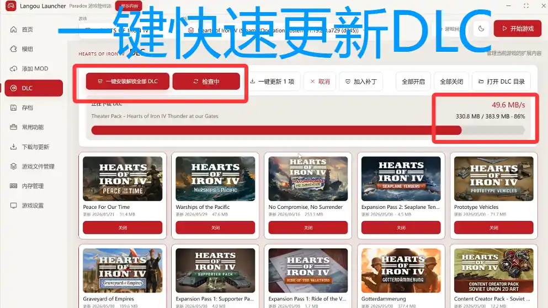Toggle 关闭 under Prototype Vehicles

pyautogui.click(x=493, y=228)
